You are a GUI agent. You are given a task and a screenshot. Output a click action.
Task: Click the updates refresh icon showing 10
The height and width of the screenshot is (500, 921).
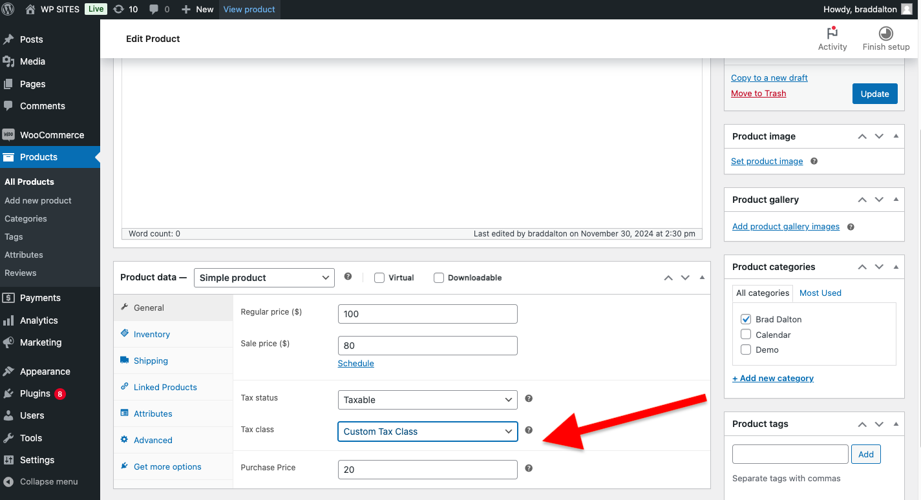118,9
